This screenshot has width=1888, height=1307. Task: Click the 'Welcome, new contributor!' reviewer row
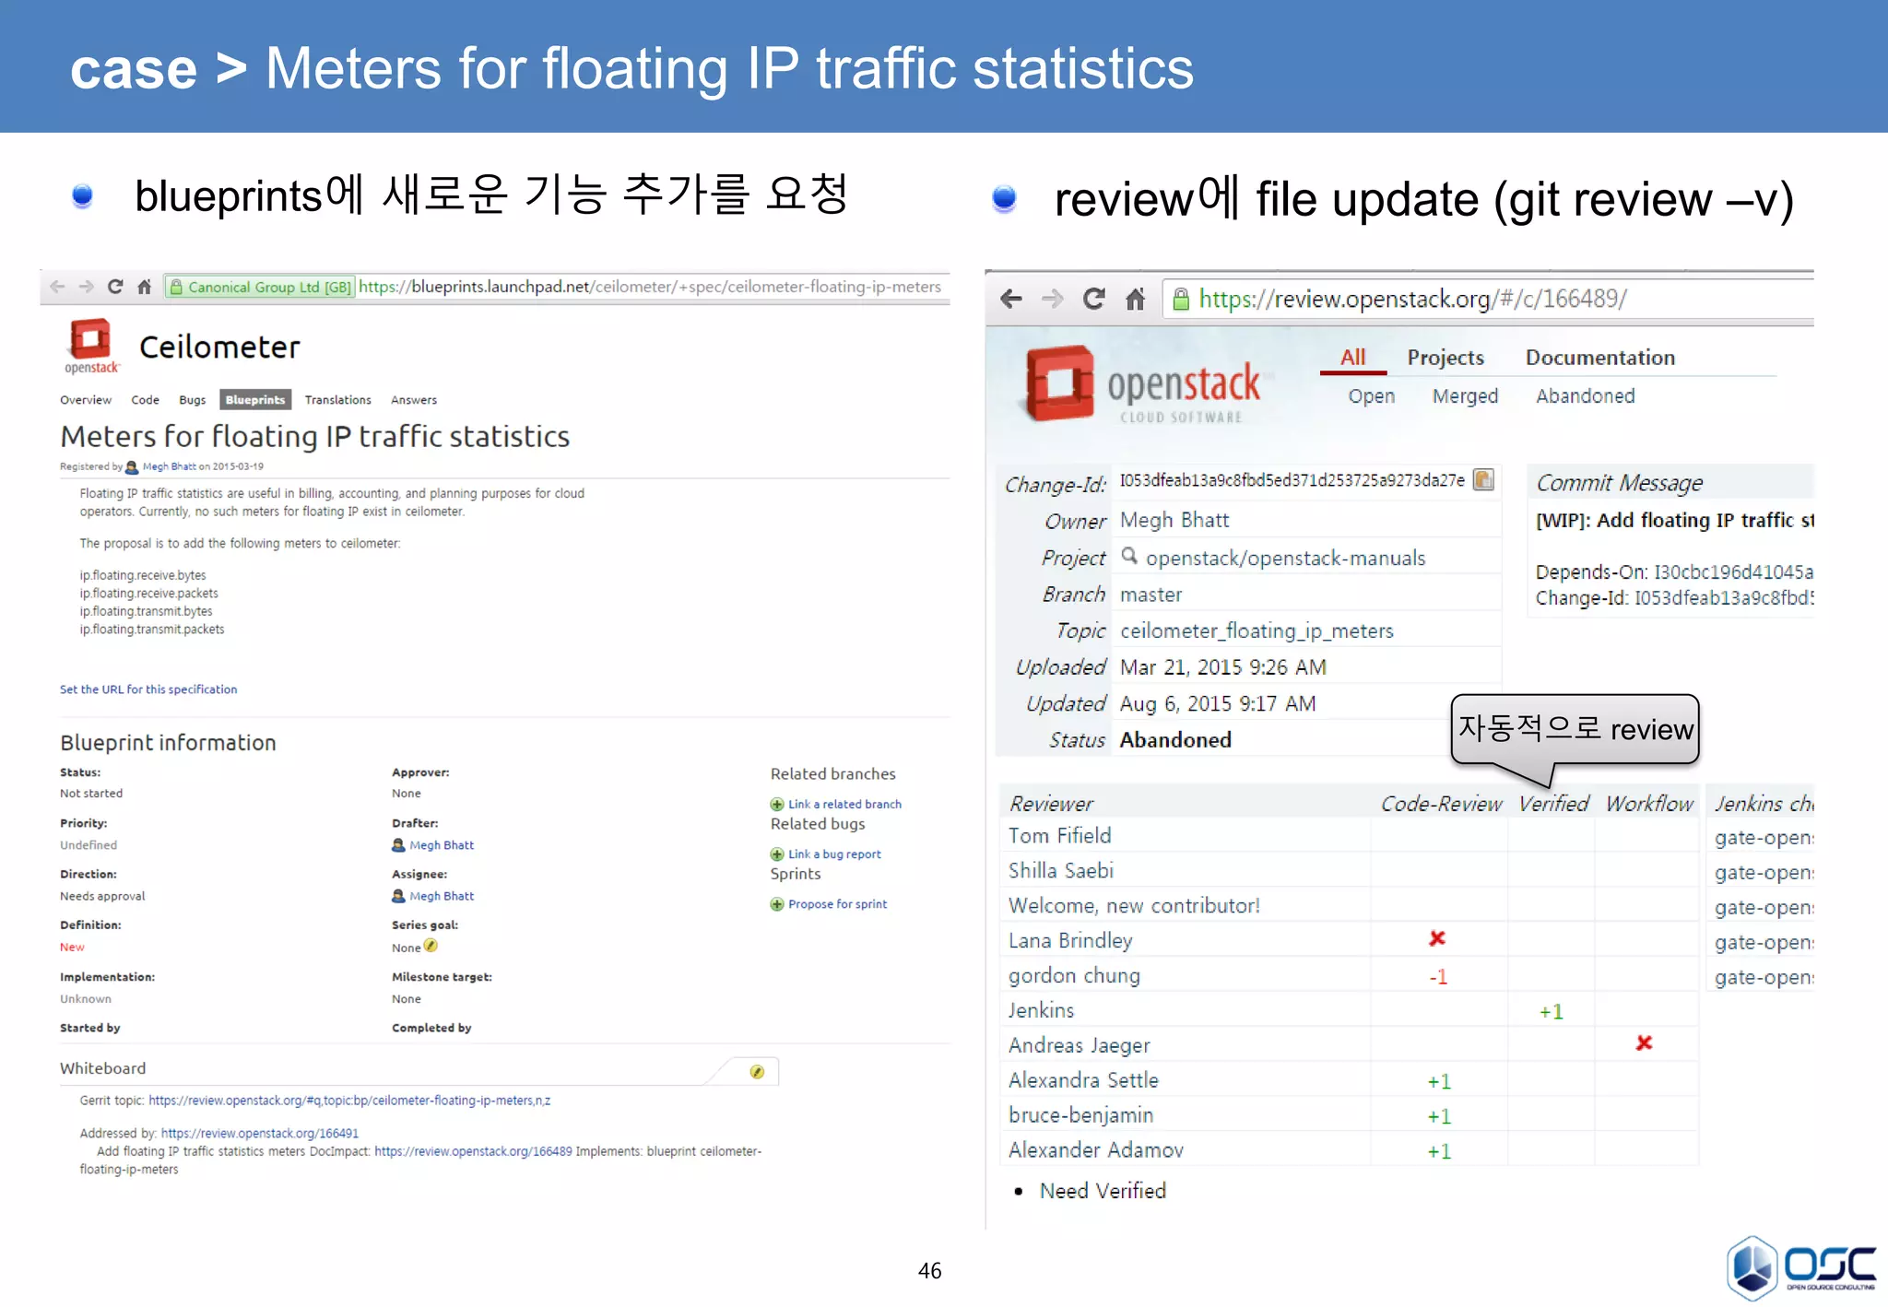1350,906
